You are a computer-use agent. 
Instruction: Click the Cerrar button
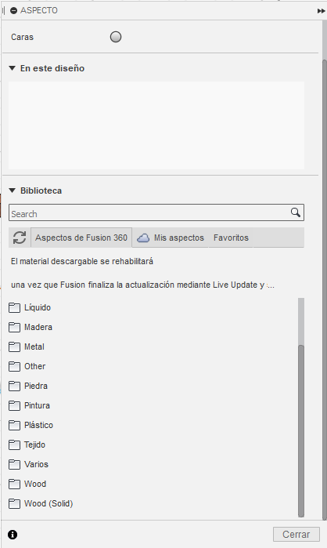tap(296, 535)
